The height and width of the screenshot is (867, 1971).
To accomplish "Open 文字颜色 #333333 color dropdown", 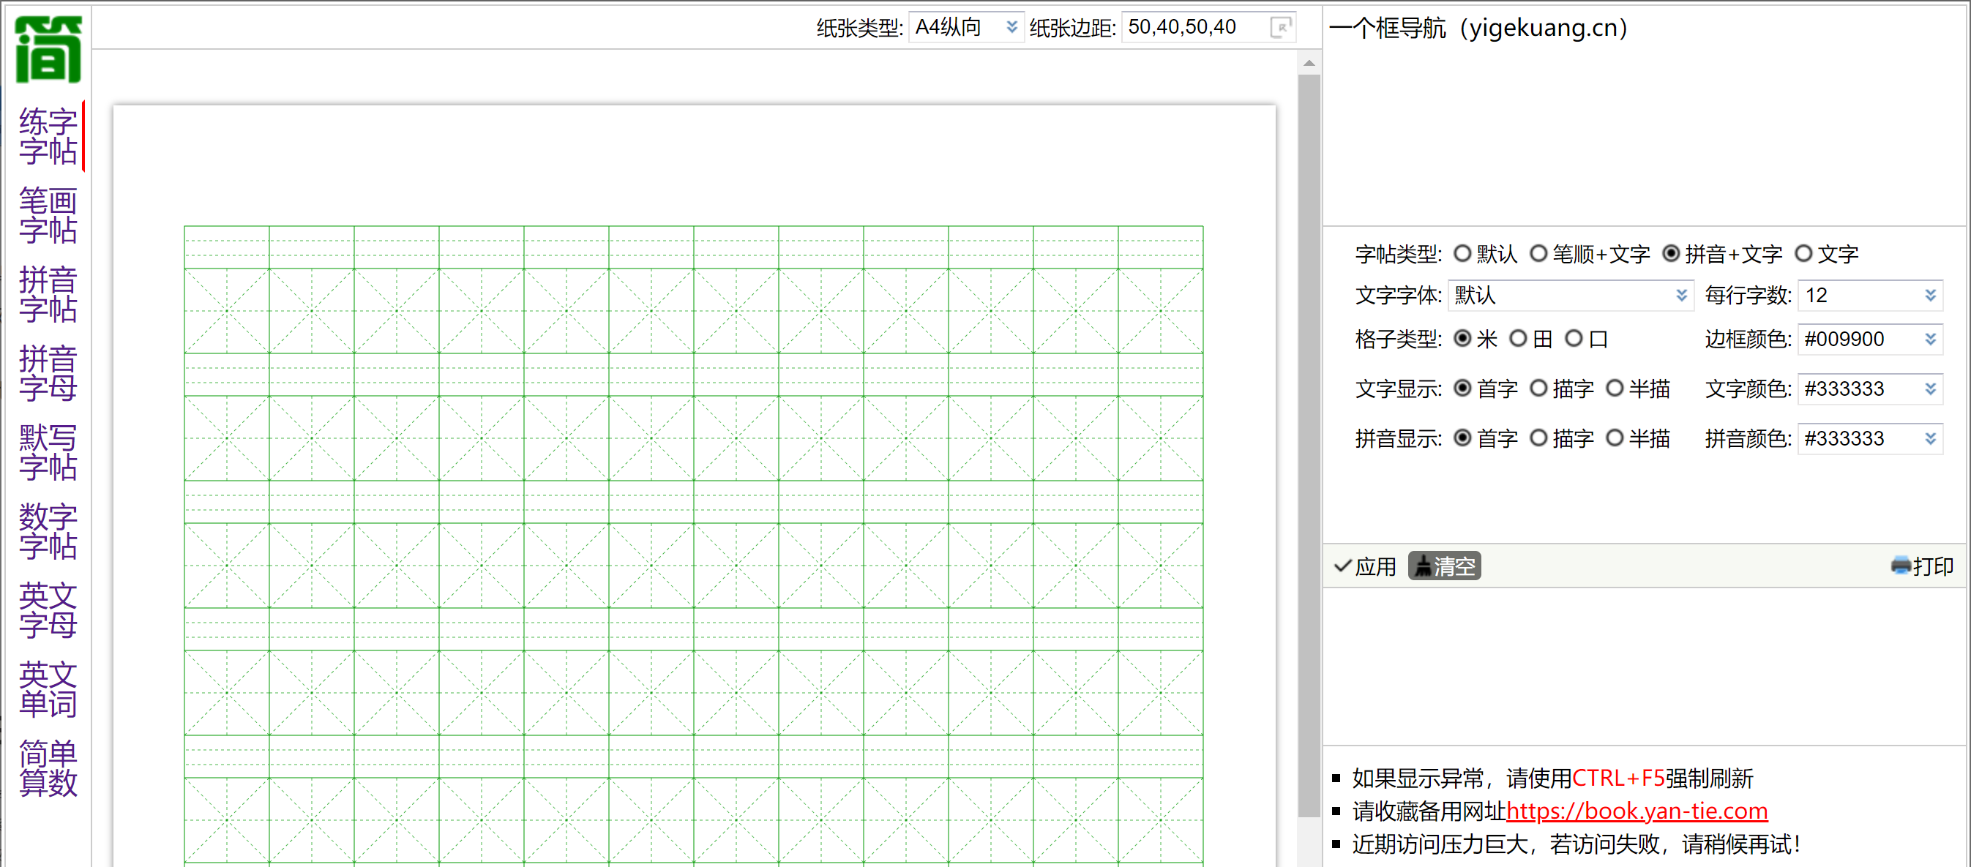I will pos(1871,389).
